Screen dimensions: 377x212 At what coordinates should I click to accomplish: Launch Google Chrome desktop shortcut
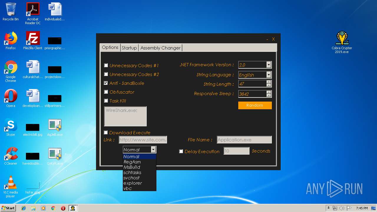[11, 71]
